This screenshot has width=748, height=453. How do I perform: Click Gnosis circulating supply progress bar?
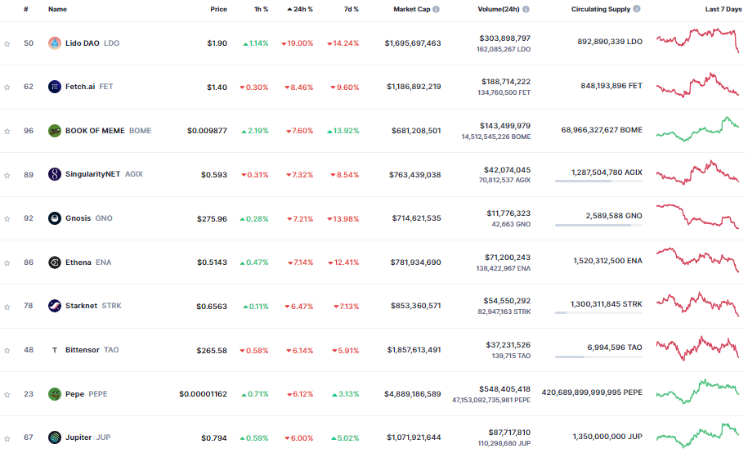click(598, 226)
